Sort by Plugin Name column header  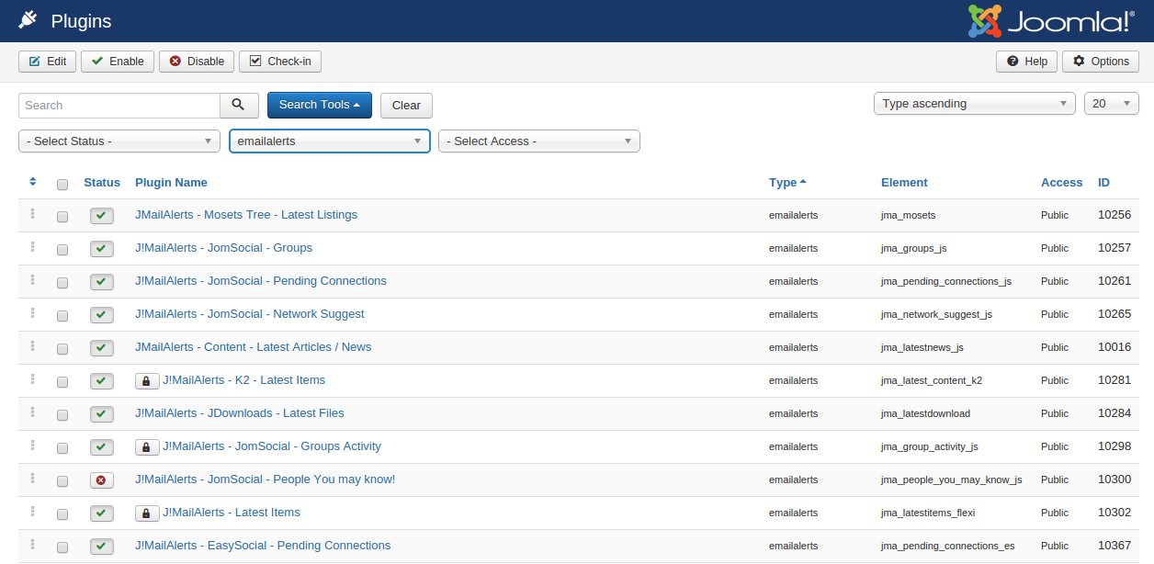[171, 183]
